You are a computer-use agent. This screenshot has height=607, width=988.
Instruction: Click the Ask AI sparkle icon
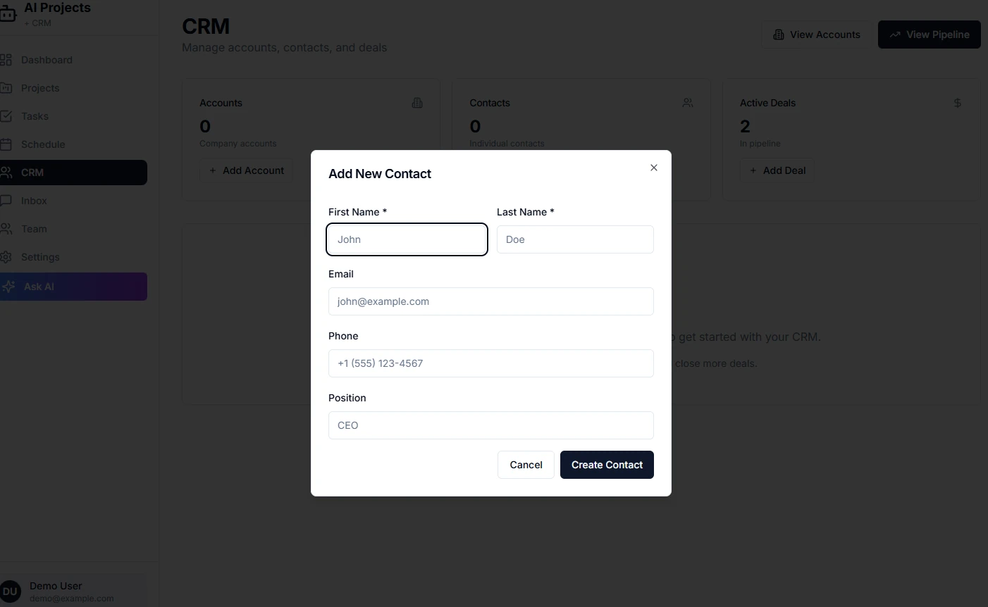[x=9, y=287]
